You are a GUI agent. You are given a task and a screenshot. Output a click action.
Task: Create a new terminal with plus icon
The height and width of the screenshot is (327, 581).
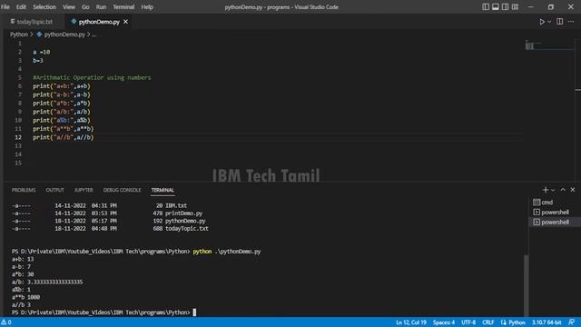coord(545,190)
